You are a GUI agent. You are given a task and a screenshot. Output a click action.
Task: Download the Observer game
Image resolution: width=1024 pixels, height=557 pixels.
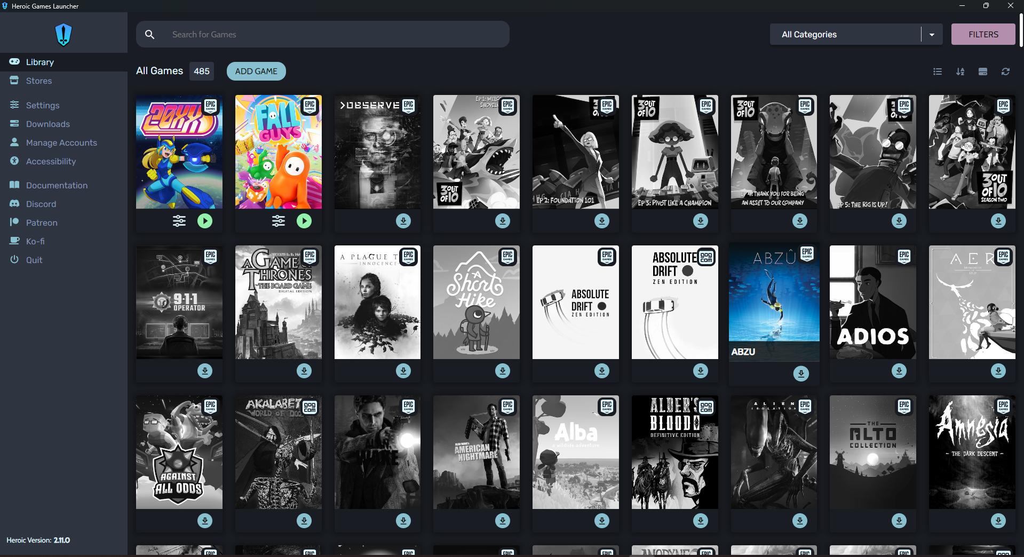(x=403, y=221)
